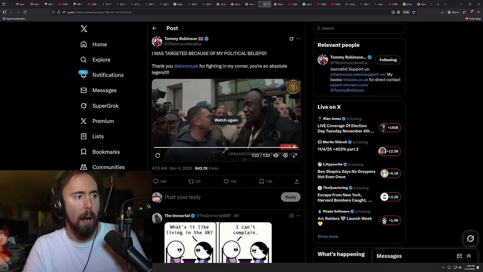Open video settings gear
Viewport: 483px width, 272px height.
(x=285, y=155)
